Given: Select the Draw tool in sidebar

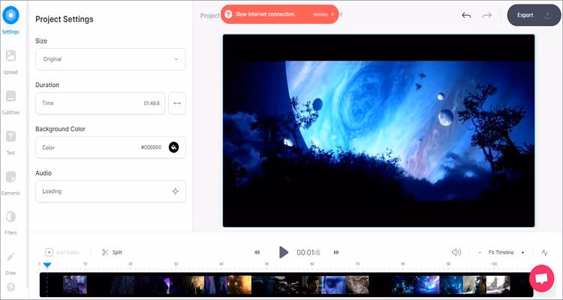Looking at the screenshot, I should [x=11, y=263].
